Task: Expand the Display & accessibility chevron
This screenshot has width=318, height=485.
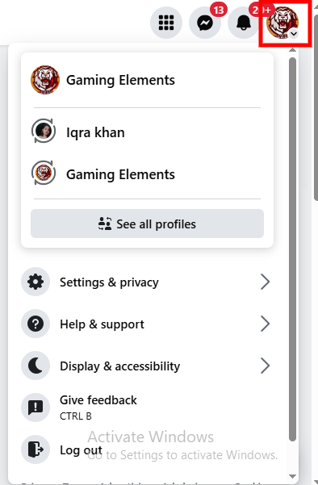Action: pos(265,366)
